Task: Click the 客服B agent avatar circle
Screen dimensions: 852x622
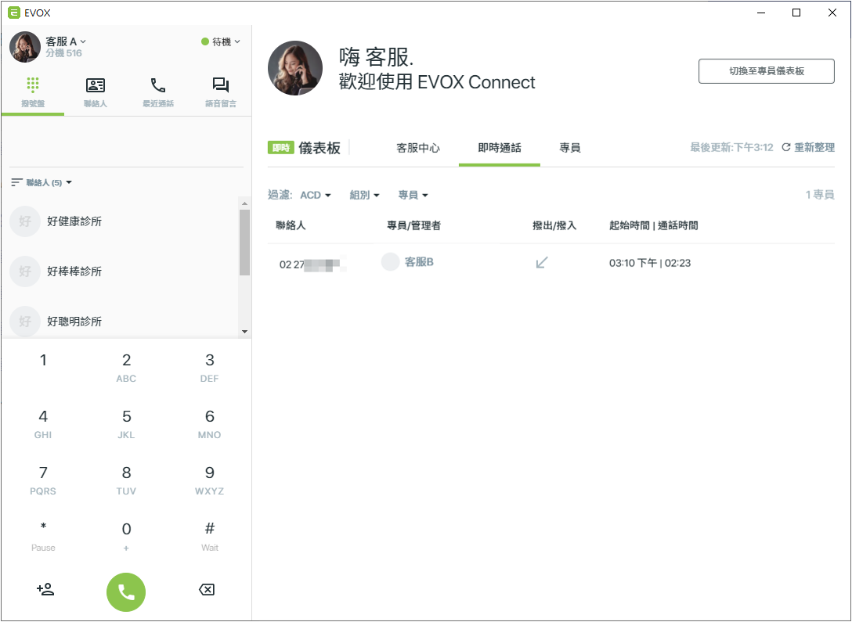Action: pos(390,261)
